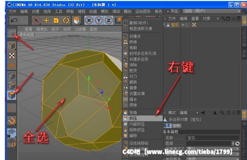This screenshot has width=247, height=160.
Task: Toggle the X axis lock
Action: pos(89,20)
